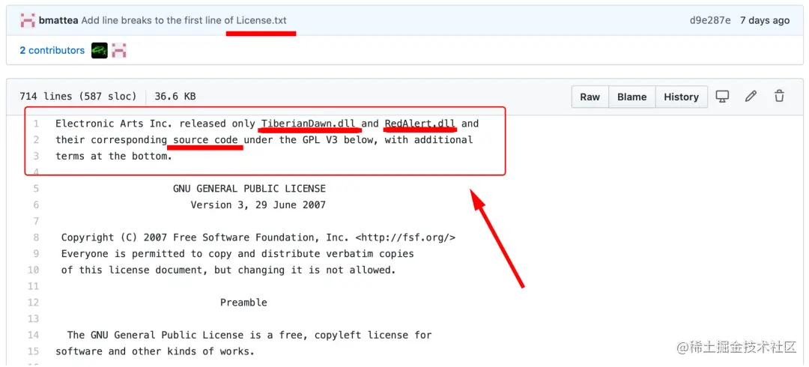The height and width of the screenshot is (367, 809).
Task: Click the 'RedAlert.dll' text
Action: coord(420,124)
